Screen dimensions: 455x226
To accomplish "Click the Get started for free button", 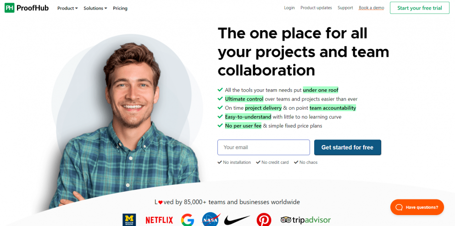I will pos(347,147).
